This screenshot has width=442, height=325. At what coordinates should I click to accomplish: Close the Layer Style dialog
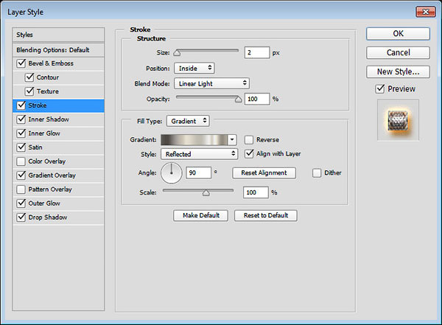coord(426,12)
